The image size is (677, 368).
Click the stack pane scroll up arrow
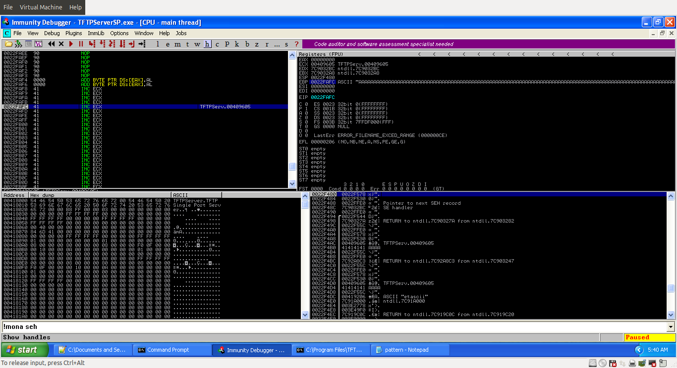pyautogui.click(x=671, y=195)
